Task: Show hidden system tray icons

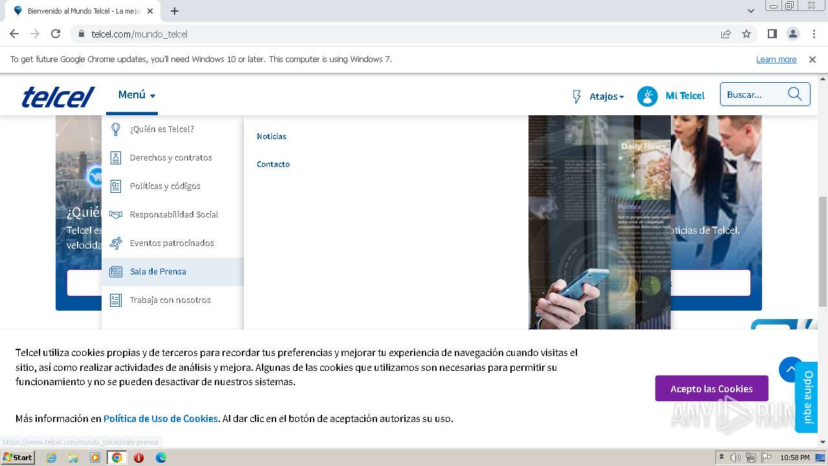Action: (722, 458)
